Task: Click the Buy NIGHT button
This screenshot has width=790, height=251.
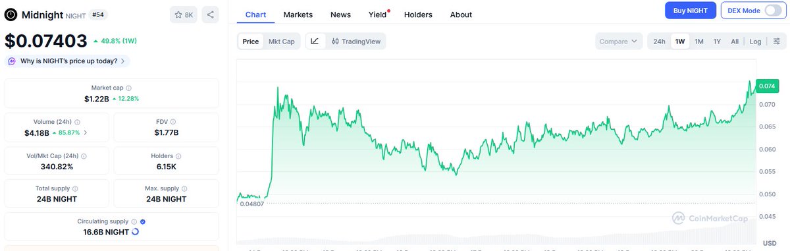Action: coord(691,11)
